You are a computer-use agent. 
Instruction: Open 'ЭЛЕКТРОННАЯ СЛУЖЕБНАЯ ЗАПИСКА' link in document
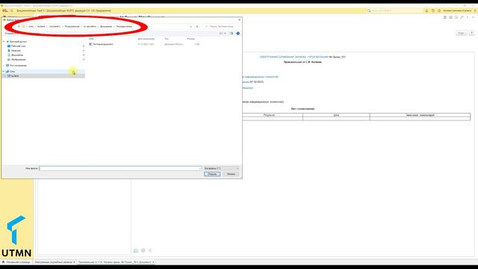294,57
